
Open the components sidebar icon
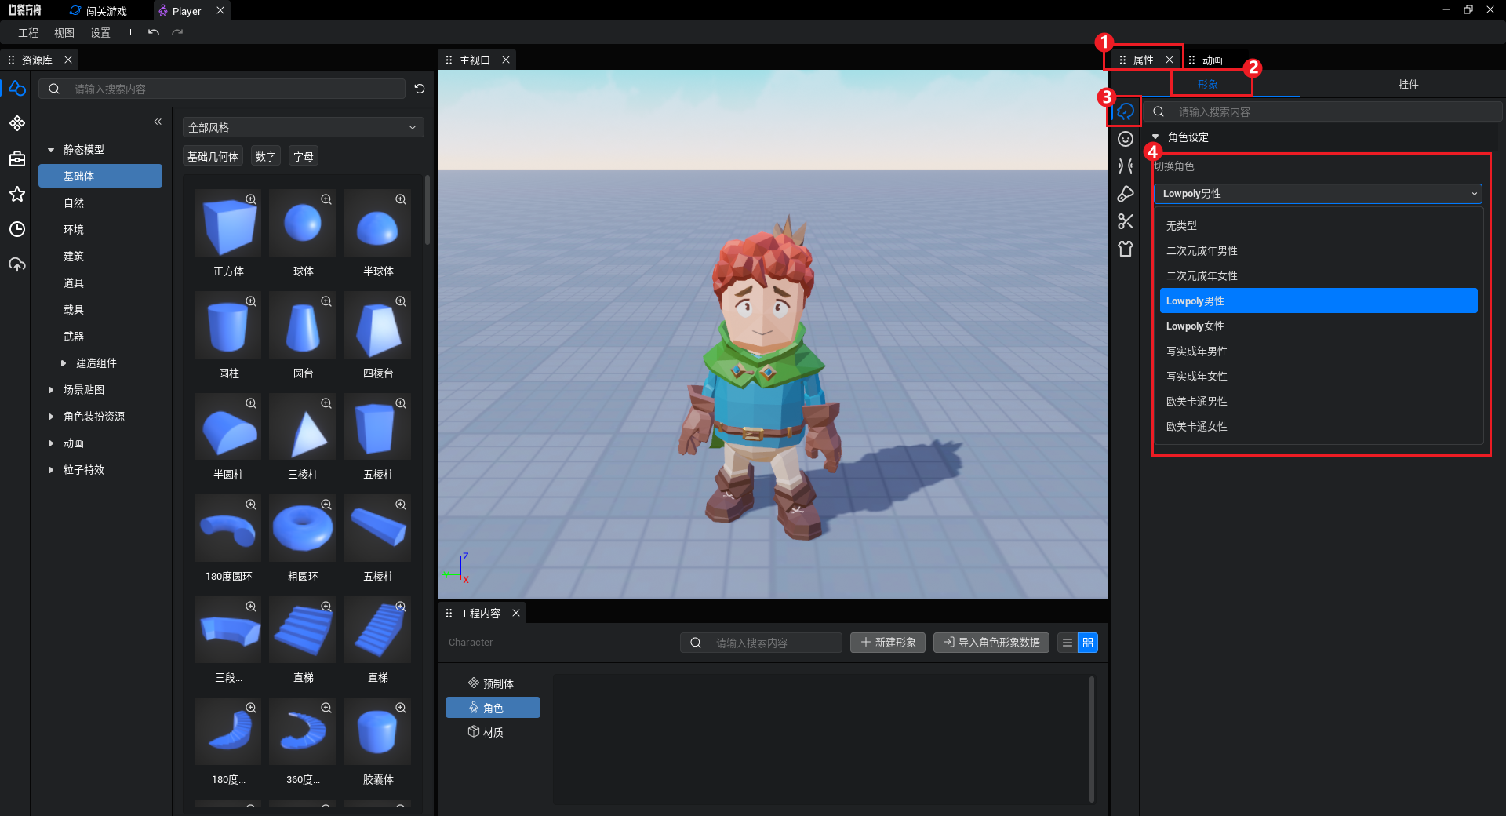[x=16, y=123]
